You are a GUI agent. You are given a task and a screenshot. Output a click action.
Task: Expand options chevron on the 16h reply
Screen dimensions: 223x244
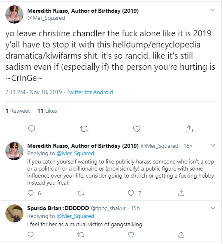point(213,146)
